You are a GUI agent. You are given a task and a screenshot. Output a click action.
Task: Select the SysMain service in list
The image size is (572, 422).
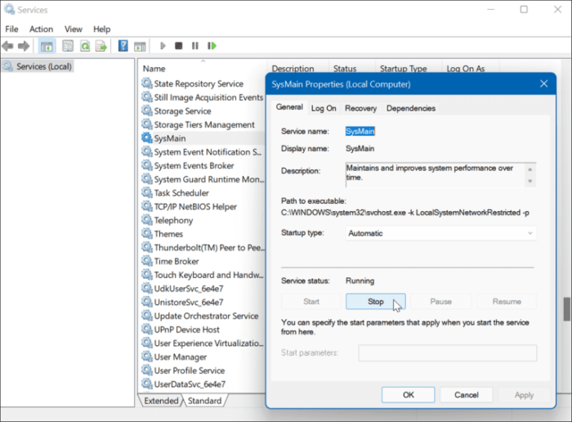(170, 138)
